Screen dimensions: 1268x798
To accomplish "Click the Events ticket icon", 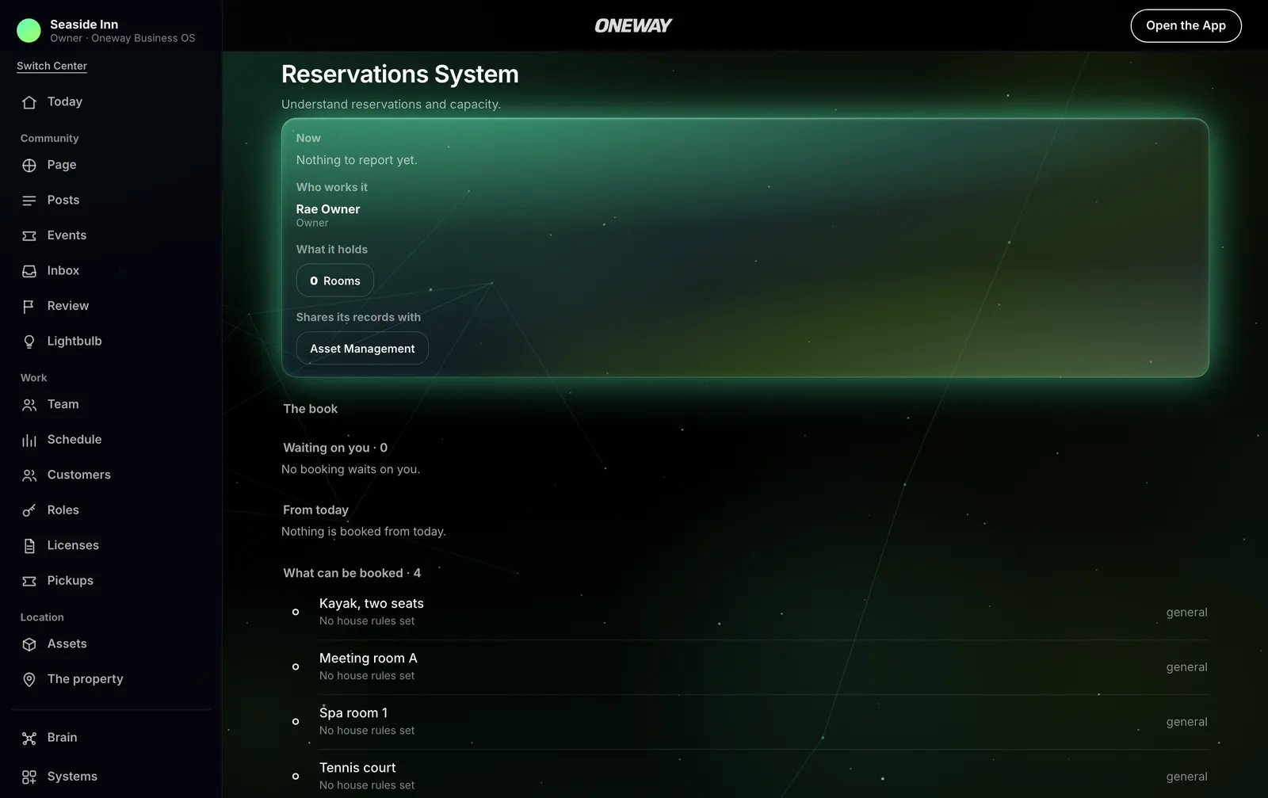I will click(x=29, y=236).
